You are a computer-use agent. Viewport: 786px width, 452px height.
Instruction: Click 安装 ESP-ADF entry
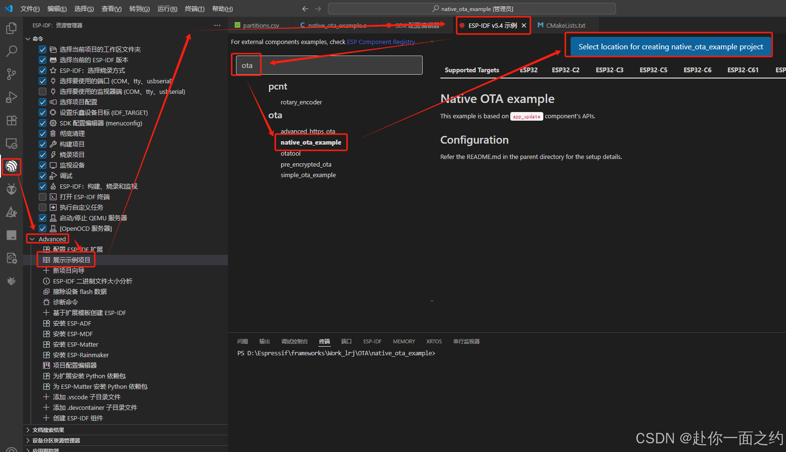click(x=72, y=323)
